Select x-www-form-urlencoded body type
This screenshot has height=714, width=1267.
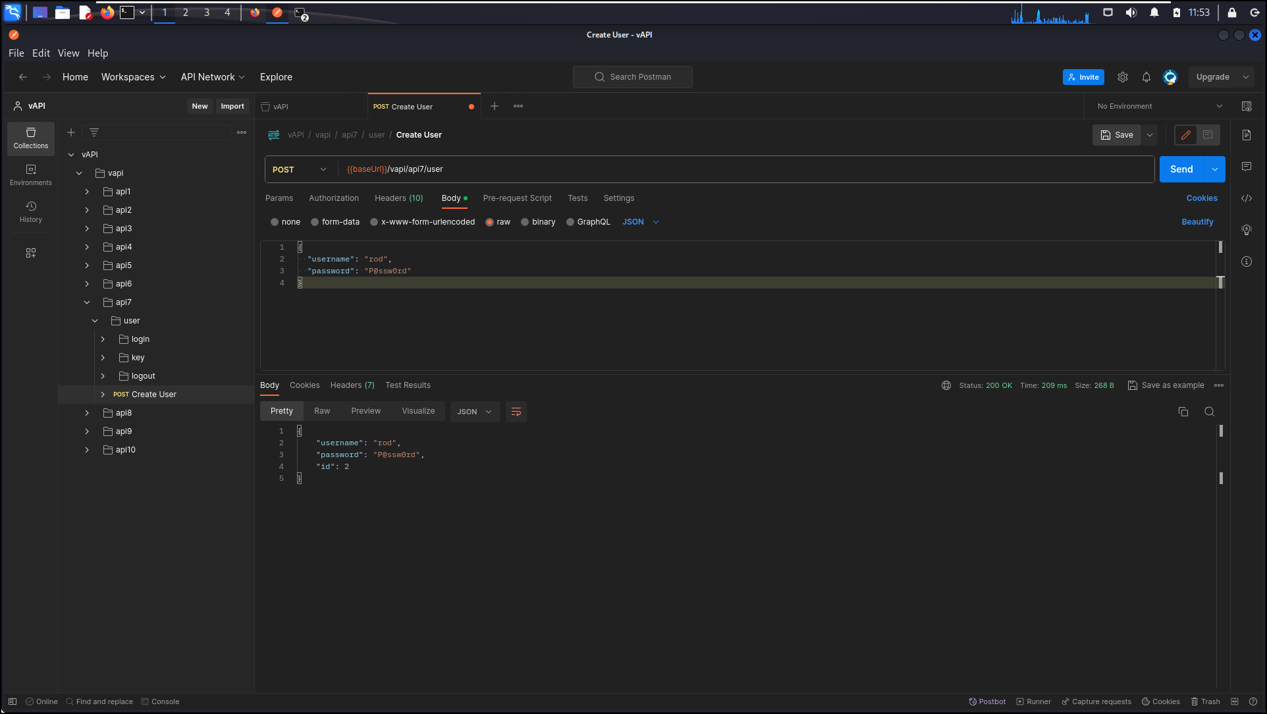(374, 222)
